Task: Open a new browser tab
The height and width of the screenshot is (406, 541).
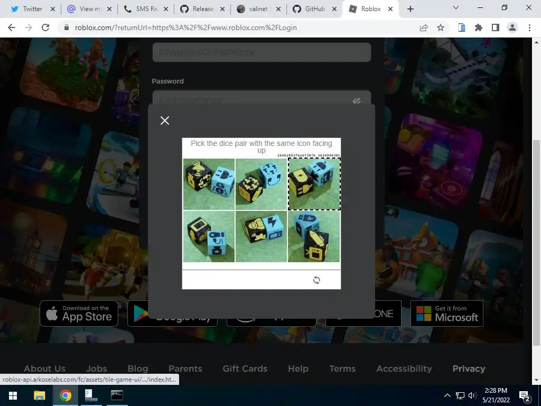Action: 410,9
